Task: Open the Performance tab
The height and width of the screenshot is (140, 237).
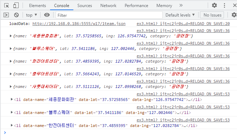Action: 136,6
